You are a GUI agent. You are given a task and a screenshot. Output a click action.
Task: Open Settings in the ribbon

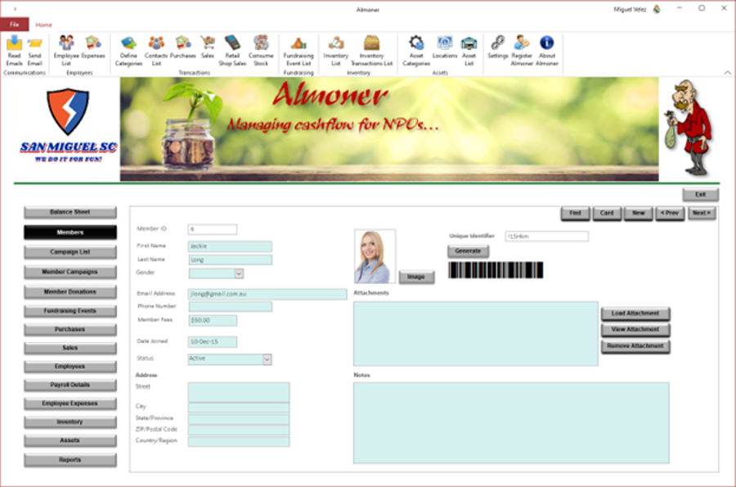coord(497,47)
